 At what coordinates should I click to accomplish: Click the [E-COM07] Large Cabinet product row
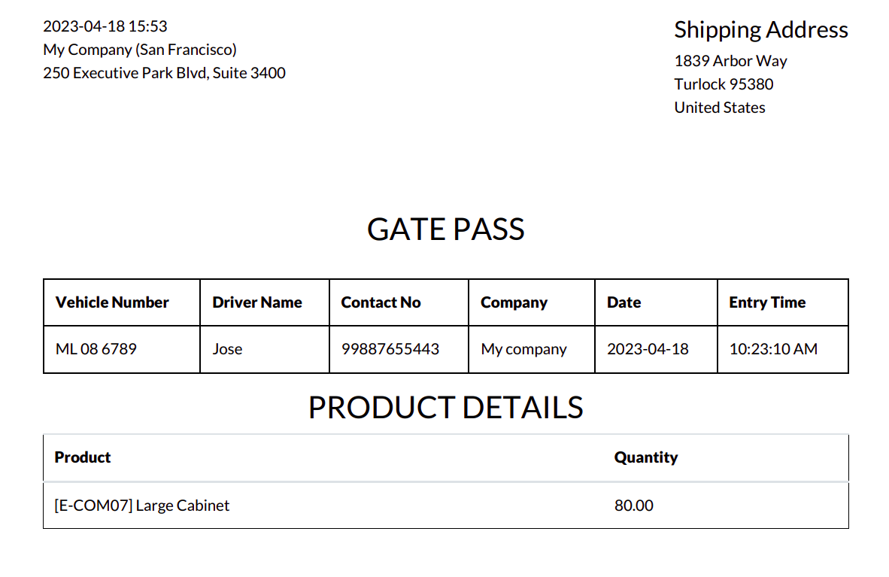click(x=142, y=506)
